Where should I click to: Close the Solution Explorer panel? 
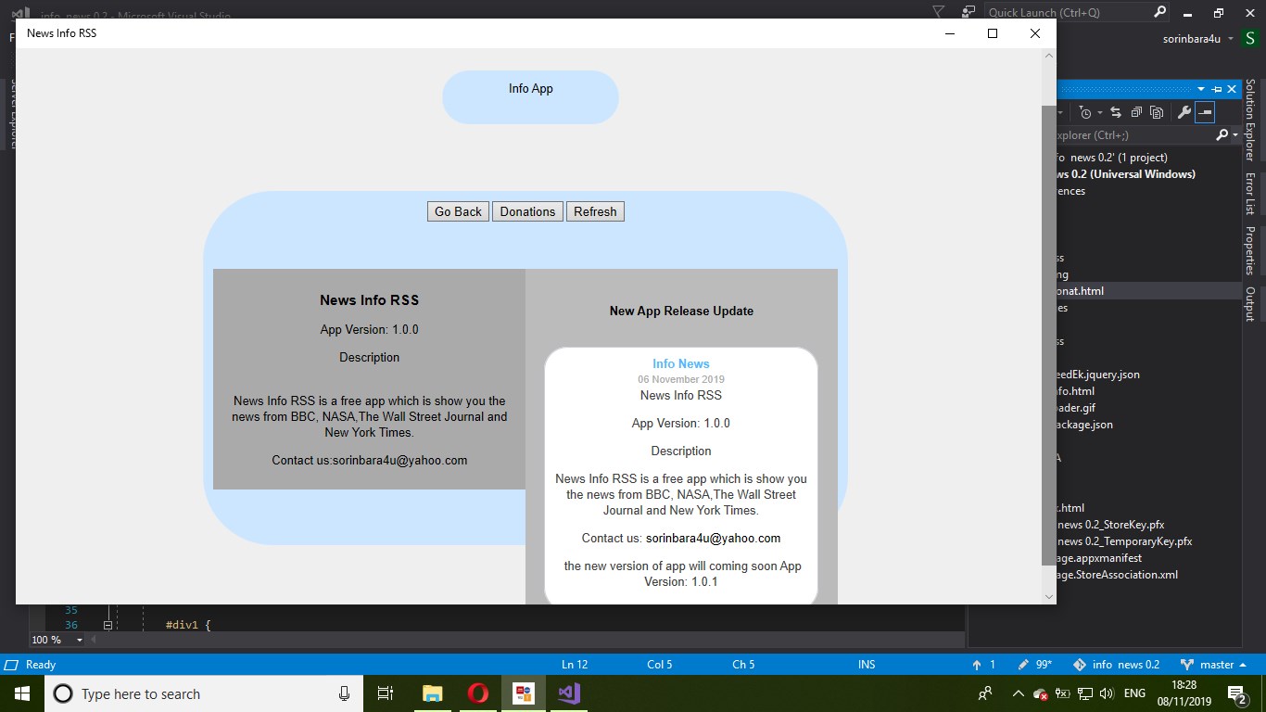(x=1232, y=89)
